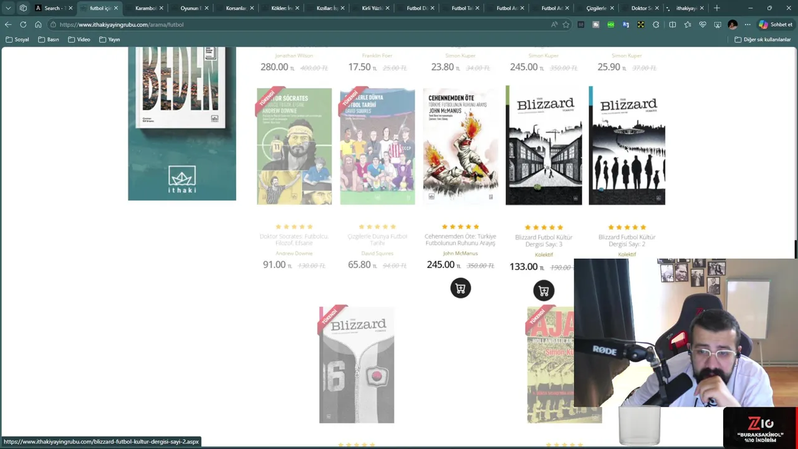Open Blizzard Sayı 2 magazine cover

coord(627,146)
